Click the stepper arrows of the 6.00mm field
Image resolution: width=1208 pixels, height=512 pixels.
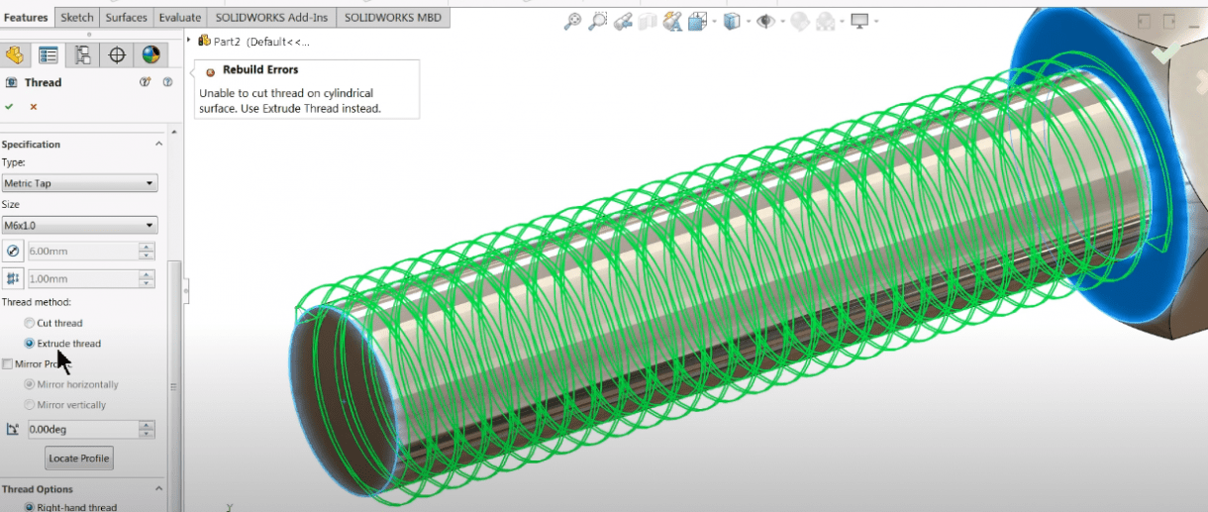click(x=147, y=252)
